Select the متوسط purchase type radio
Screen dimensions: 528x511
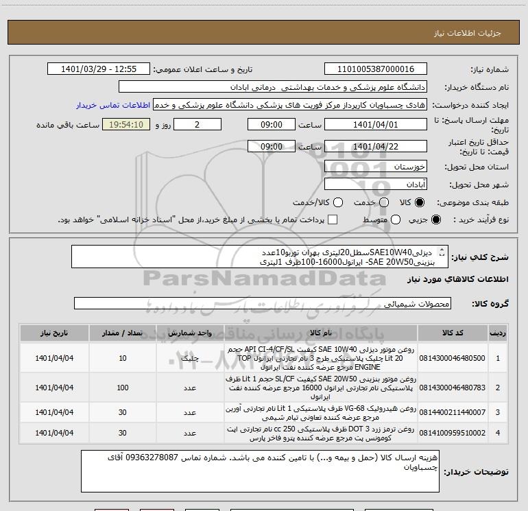pyautogui.click(x=396, y=219)
